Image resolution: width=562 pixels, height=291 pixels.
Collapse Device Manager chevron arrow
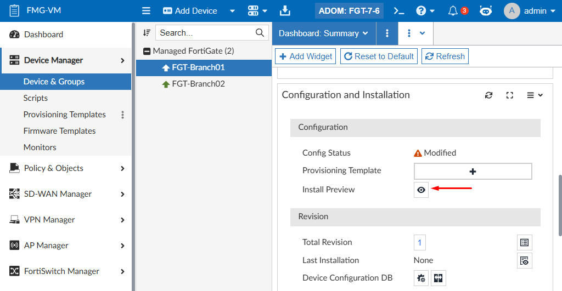tap(122, 60)
